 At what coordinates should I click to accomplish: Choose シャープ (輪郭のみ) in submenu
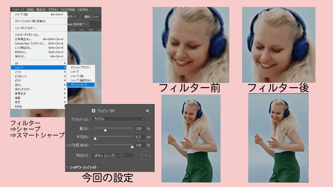click(x=81, y=80)
